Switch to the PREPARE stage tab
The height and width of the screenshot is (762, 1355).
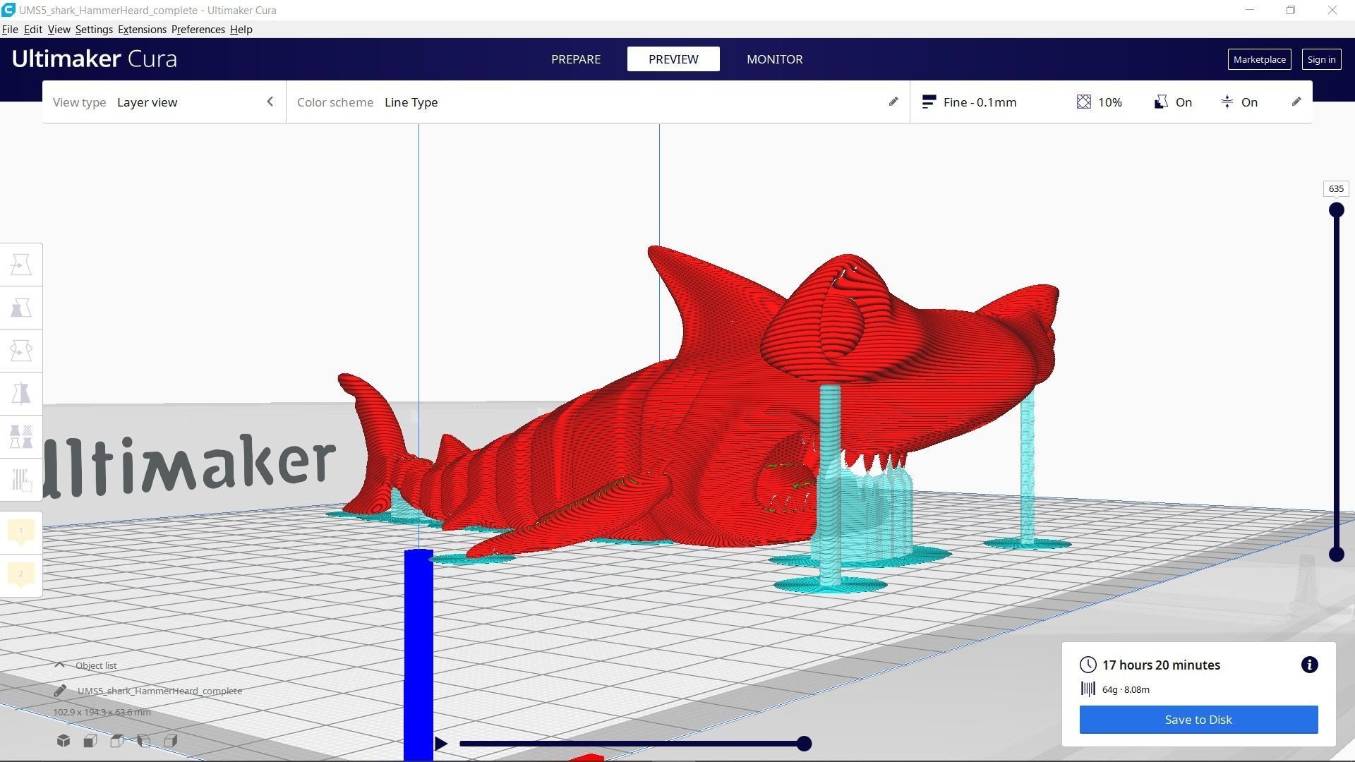pyautogui.click(x=576, y=59)
